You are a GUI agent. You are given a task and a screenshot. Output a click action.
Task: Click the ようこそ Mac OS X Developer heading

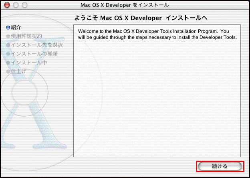click(141, 18)
